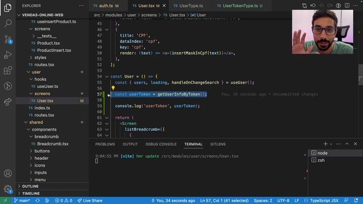This screenshot has width=363, height=204.
Task: Collapse the breadcrumb folder
Action: coord(31,137)
